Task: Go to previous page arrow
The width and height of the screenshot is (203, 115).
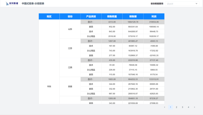Action: click(x=164, y=107)
